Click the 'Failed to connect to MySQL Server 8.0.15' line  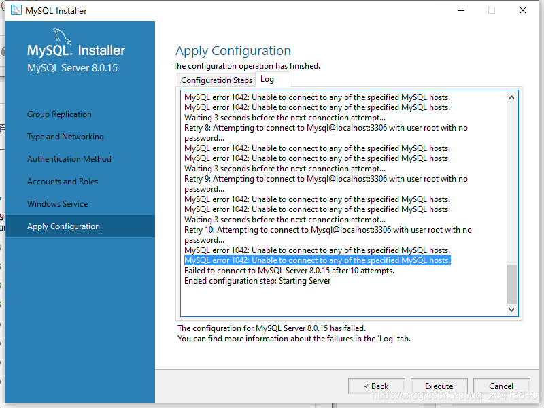click(289, 271)
